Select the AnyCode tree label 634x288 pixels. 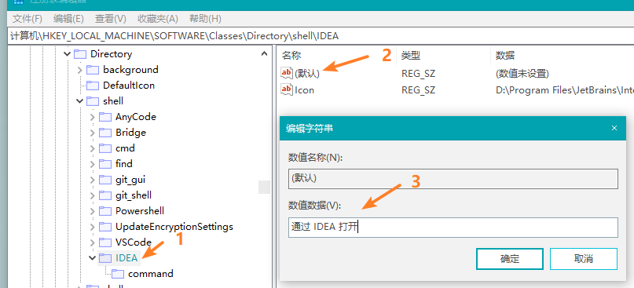coord(136,117)
